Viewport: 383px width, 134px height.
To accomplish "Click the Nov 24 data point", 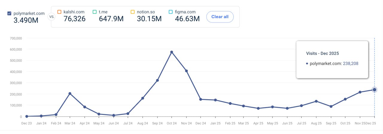I will 186,71.
